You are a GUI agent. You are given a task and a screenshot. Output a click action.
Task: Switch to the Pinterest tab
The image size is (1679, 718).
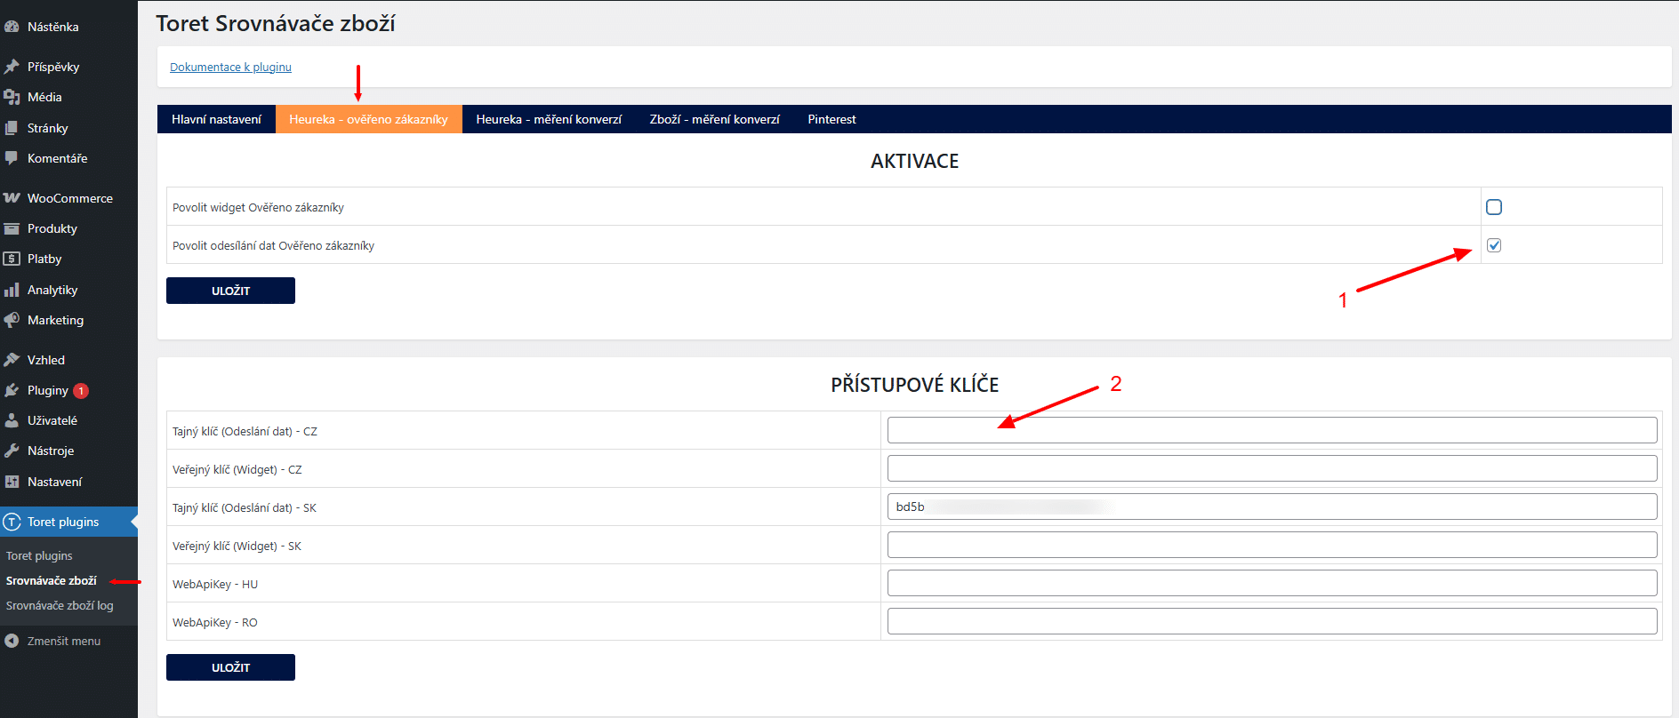pos(831,119)
